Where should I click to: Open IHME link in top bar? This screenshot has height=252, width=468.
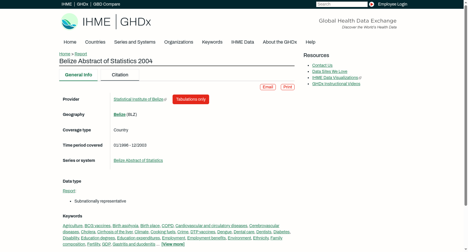67,4
